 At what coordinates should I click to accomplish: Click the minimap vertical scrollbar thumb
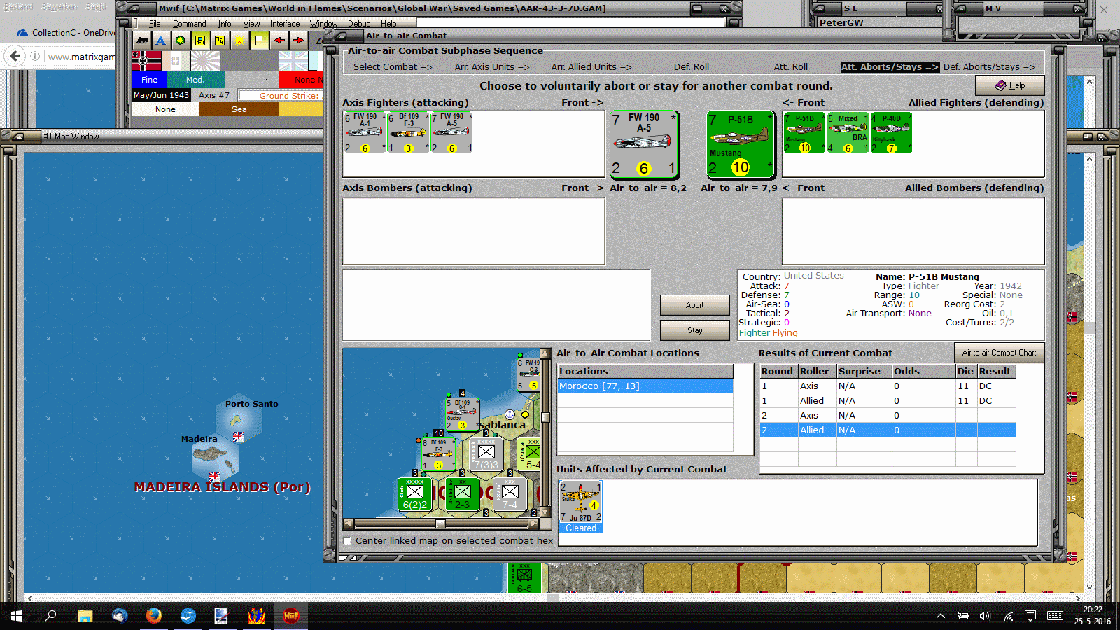(546, 417)
